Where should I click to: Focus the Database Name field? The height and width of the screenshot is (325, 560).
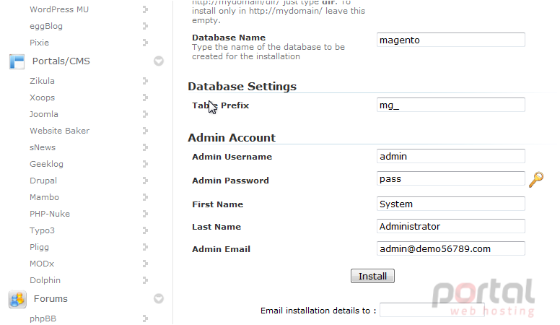[451, 40]
